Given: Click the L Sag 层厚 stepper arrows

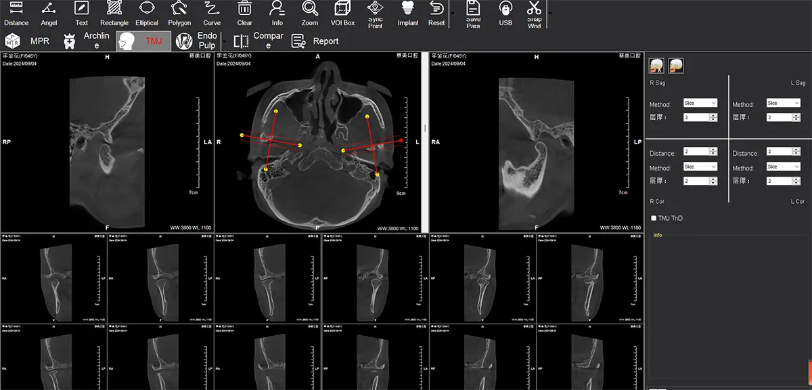Looking at the screenshot, I should pos(796,117).
